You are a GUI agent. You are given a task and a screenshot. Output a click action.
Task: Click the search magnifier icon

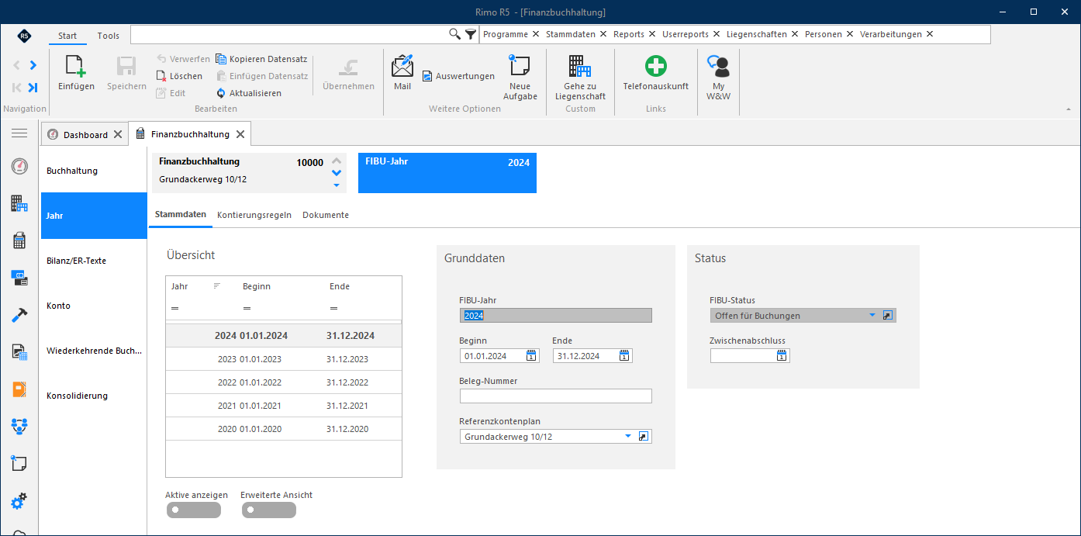click(455, 34)
